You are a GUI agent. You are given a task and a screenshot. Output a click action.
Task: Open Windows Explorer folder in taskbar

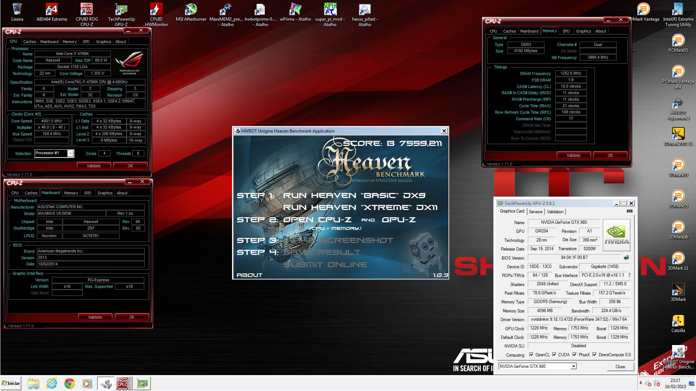point(33,383)
